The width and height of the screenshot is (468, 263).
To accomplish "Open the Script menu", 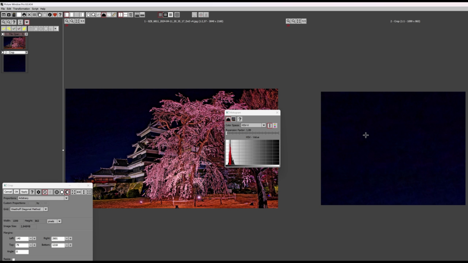I will [35, 9].
